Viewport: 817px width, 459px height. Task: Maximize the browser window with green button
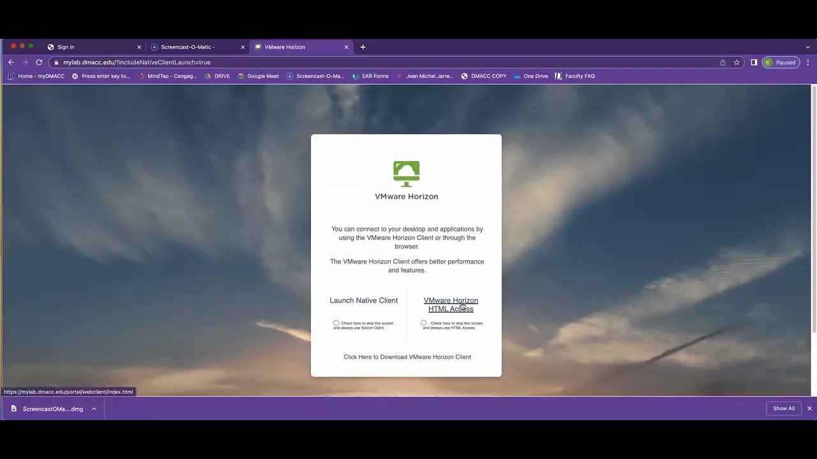(x=31, y=46)
